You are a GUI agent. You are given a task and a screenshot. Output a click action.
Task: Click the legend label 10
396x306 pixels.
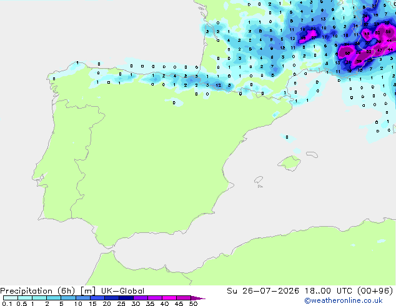(78, 304)
